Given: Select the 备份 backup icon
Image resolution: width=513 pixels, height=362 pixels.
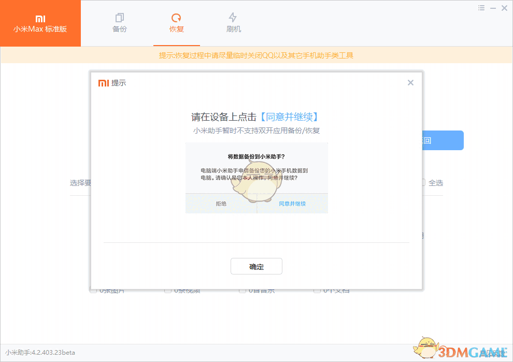Looking at the screenshot, I should tap(119, 17).
